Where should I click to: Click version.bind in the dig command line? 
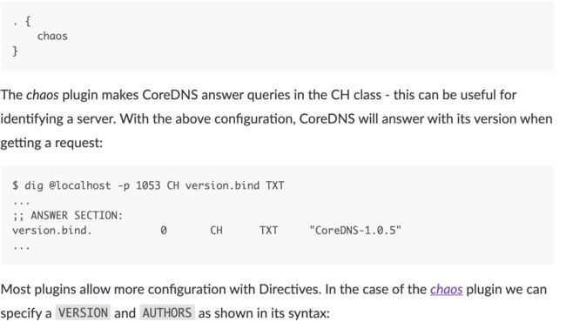[x=222, y=185]
